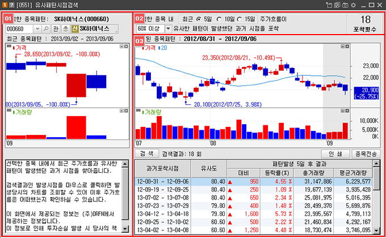Image resolution: width=386 pixels, height=238 pixels.
Task: Click average volume cell 4,799,113
Action: coord(353,214)
